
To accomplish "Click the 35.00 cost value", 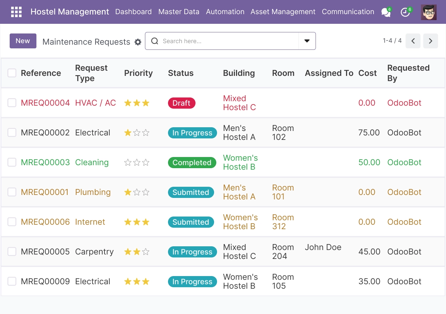I will (x=369, y=282).
